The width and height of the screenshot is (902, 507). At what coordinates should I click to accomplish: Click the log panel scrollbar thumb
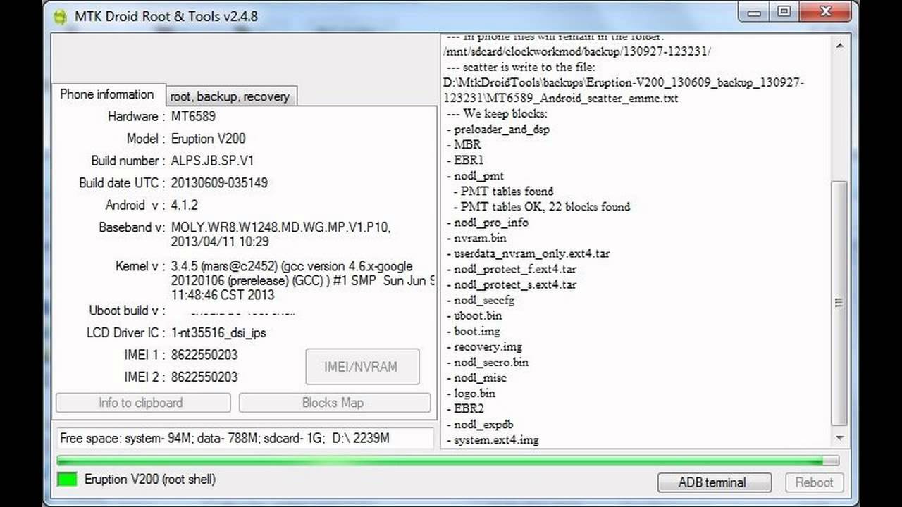tap(839, 303)
